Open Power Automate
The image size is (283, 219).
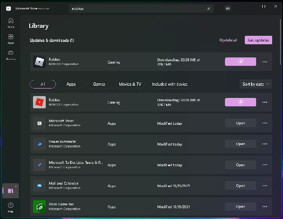241,144
